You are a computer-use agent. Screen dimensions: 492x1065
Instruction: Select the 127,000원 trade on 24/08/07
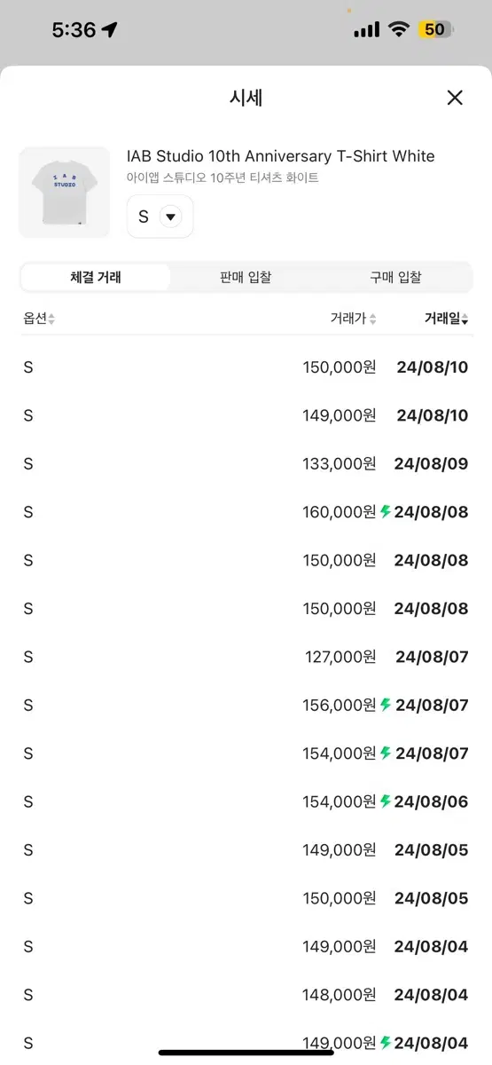(246, 657)
